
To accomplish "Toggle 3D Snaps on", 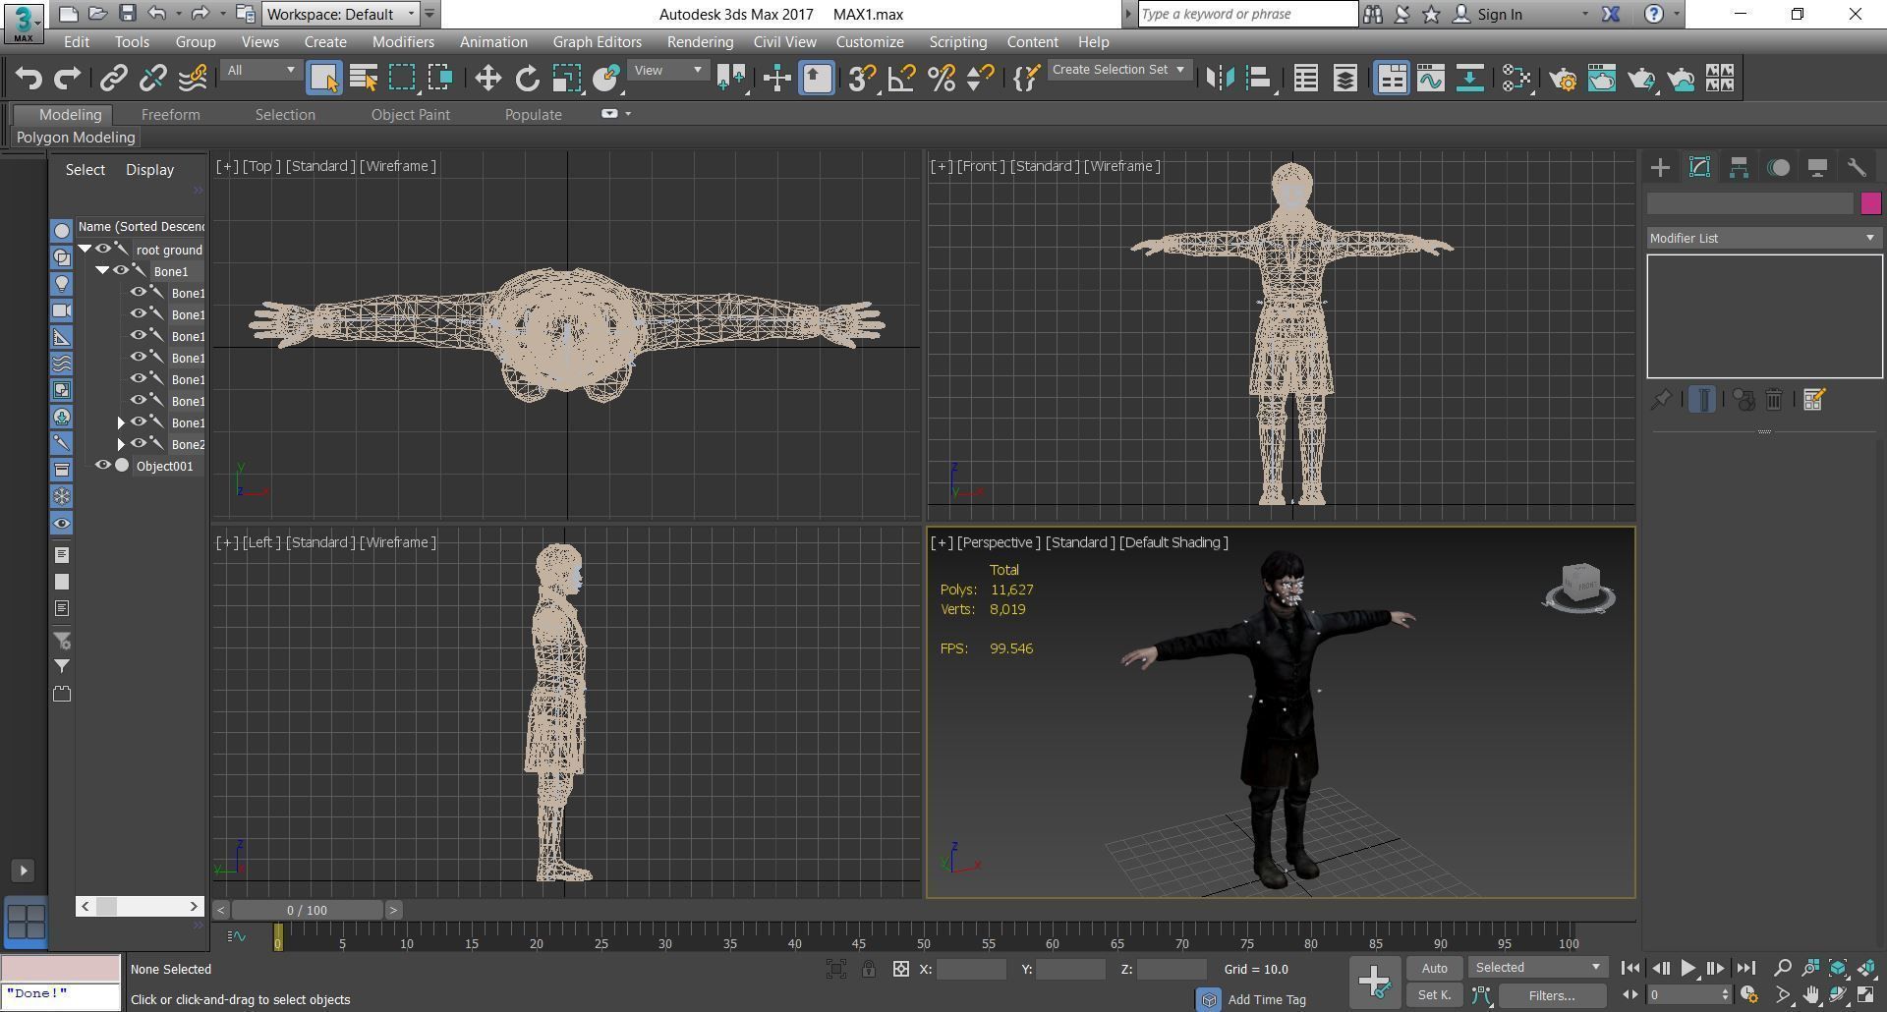I will pos(862,79).
